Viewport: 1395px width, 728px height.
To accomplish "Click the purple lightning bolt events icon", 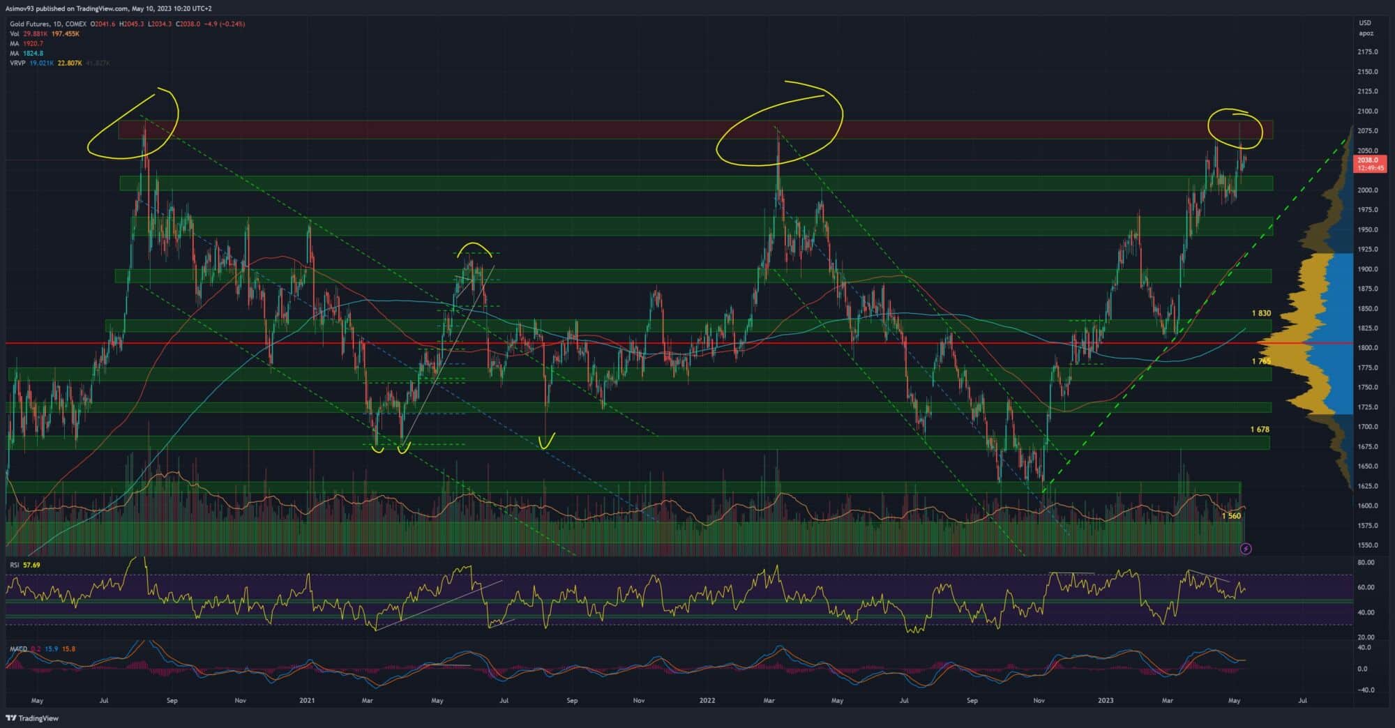I will pos(1246,549).
